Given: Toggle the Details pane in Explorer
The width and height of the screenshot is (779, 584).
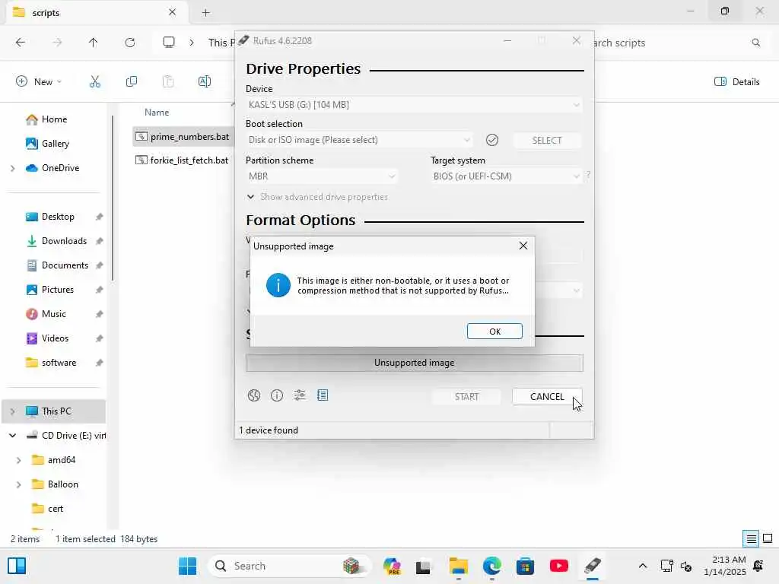Looking at the screenshot, I should point(736,82).
